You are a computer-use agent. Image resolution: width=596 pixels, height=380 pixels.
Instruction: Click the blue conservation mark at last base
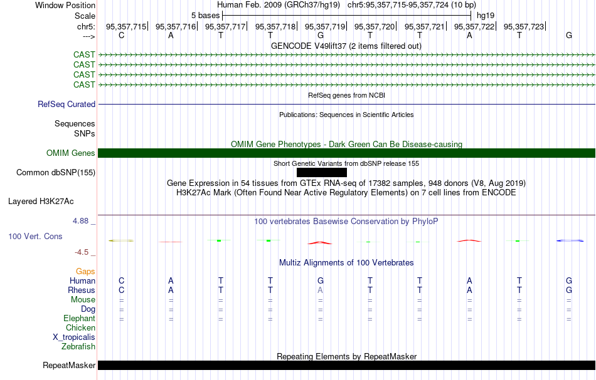(570, 240)
